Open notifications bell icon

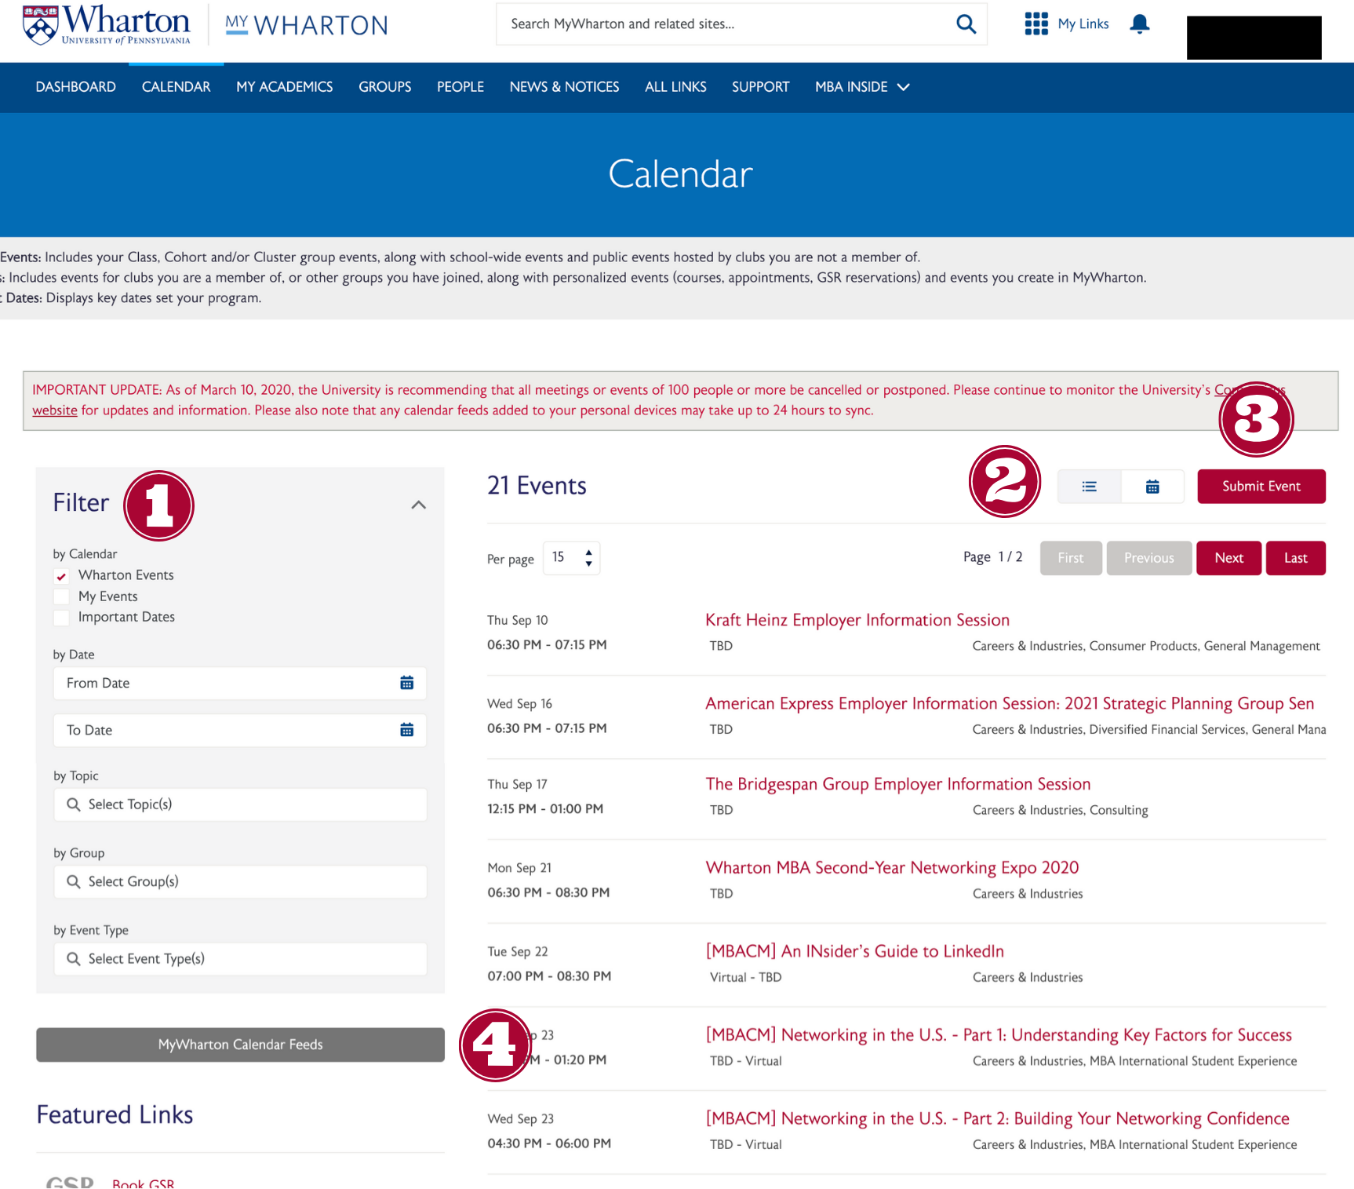1140,24
